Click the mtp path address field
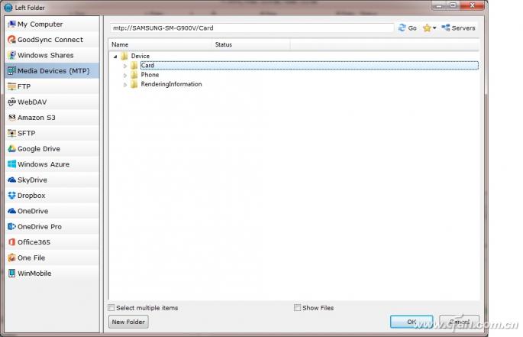Viewport: 523px width, 337px height. pos(252,28)
